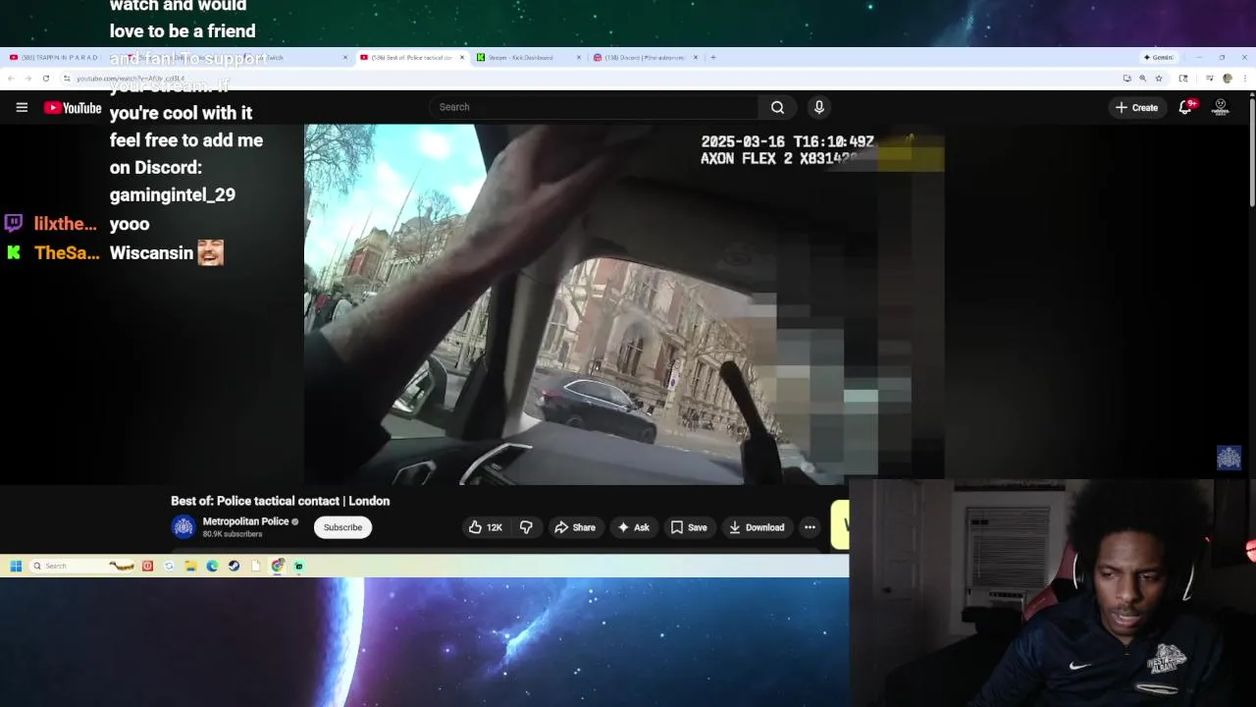Click the chat username TheSa...
Screen dimensions: 1256x707
click(x=67, y=253)
